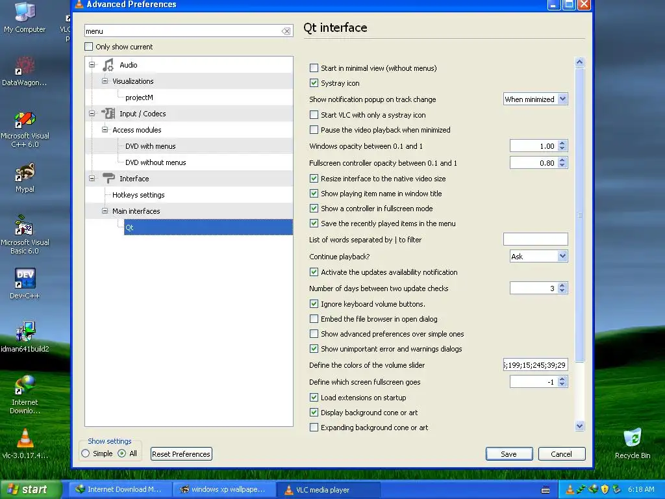Click the Input / Codecs film icon
665x499 pixels.
point(108,113)
